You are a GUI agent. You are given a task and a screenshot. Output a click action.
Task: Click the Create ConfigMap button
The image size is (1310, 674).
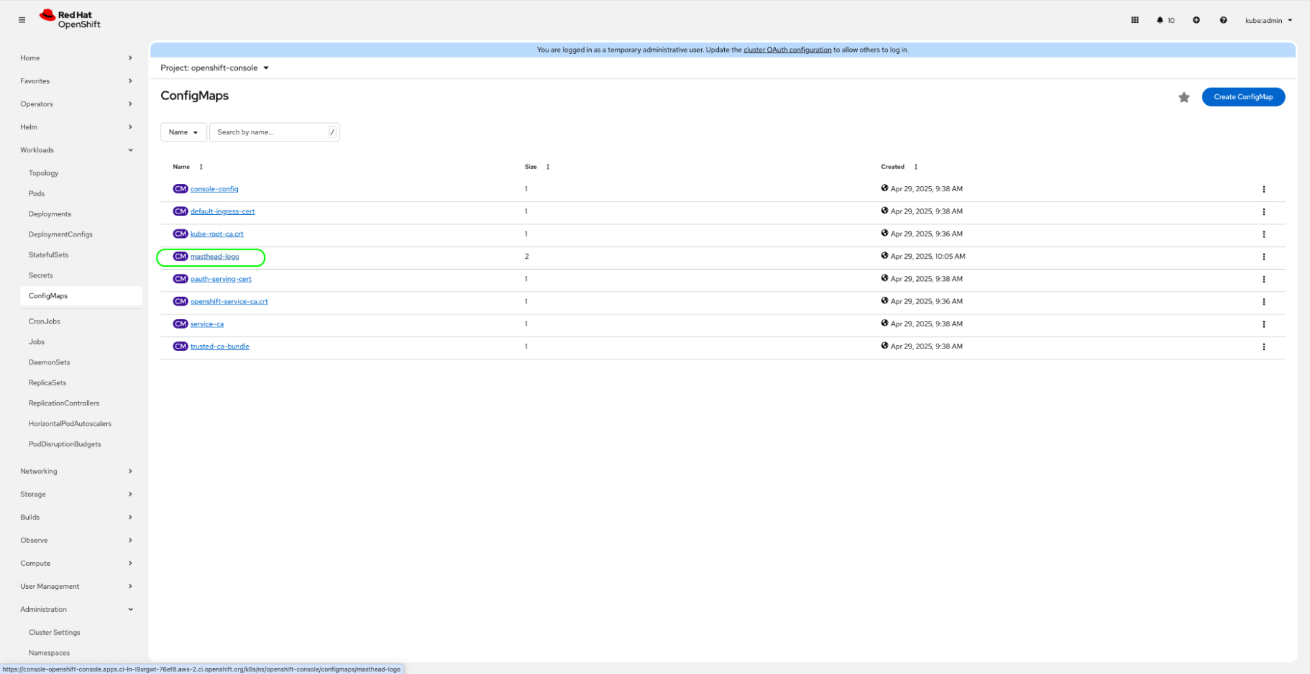pyautogui.click(x=1243, y=97)
